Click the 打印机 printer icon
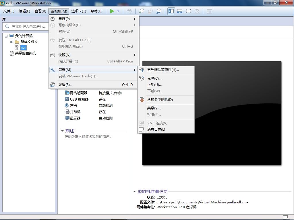 pyautogui.click(x=67, y=112)
